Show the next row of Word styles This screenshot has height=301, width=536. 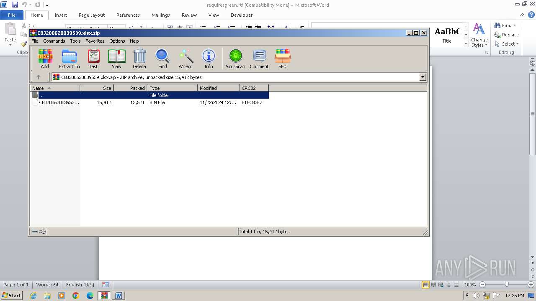pos(466,36)
